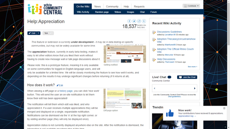
Task: Open the Diff page option thumbnail
Action: click(x=125, y=99)
